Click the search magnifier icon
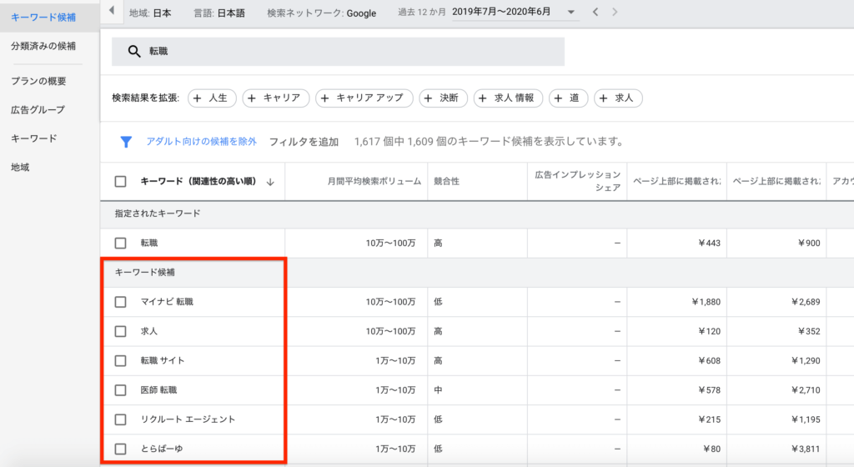Image resolution: width=854 pixels, height=467 pixels. coord(134,52)
